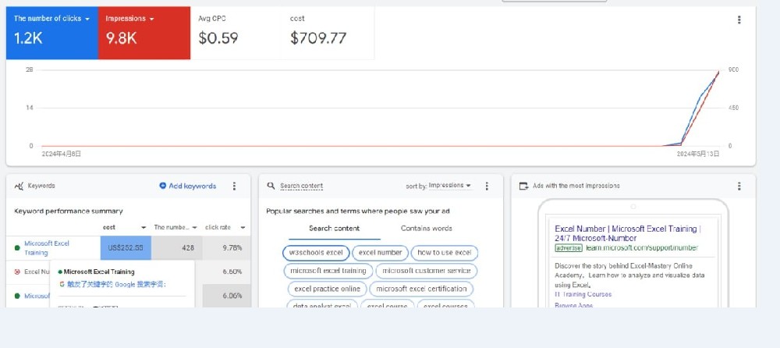The width and height of the screenshot is (780, 348).
Task: Select the cost $709.77 metric card
Action: click(x=328, y=33)
